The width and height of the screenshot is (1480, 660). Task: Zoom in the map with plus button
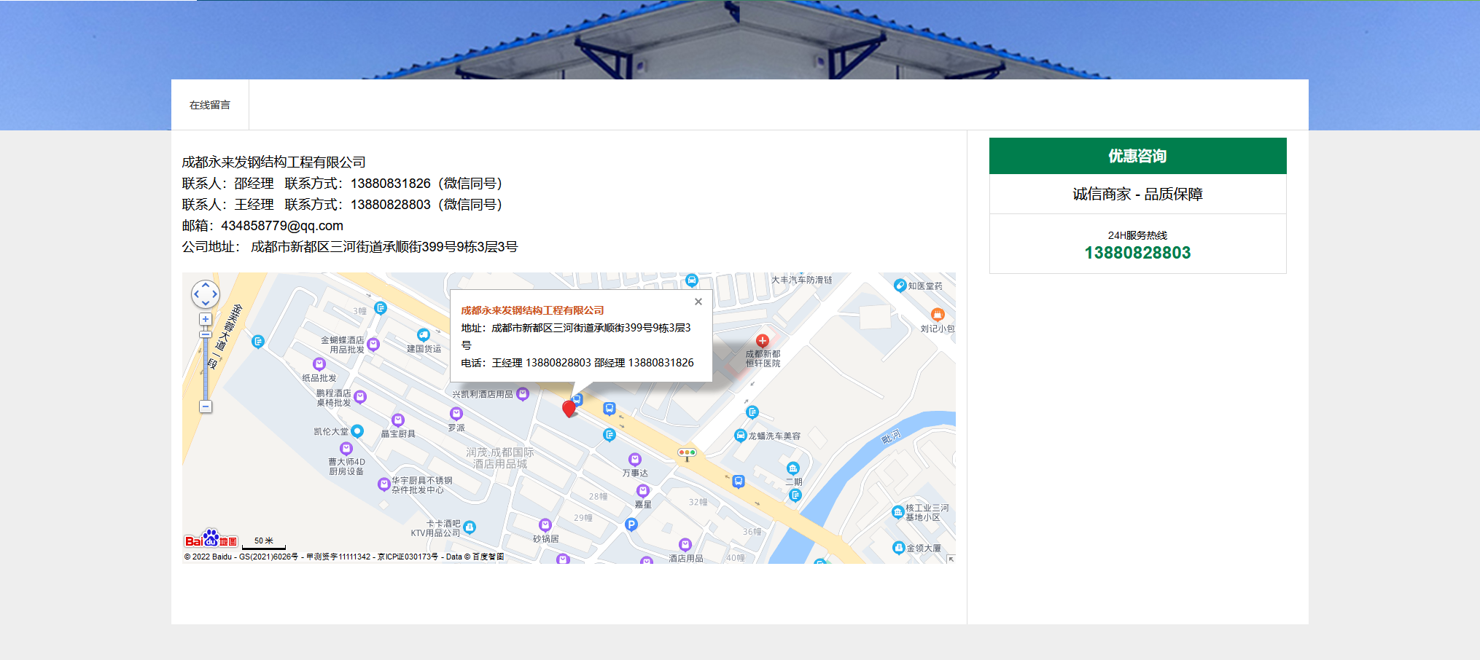coord(206,319)
